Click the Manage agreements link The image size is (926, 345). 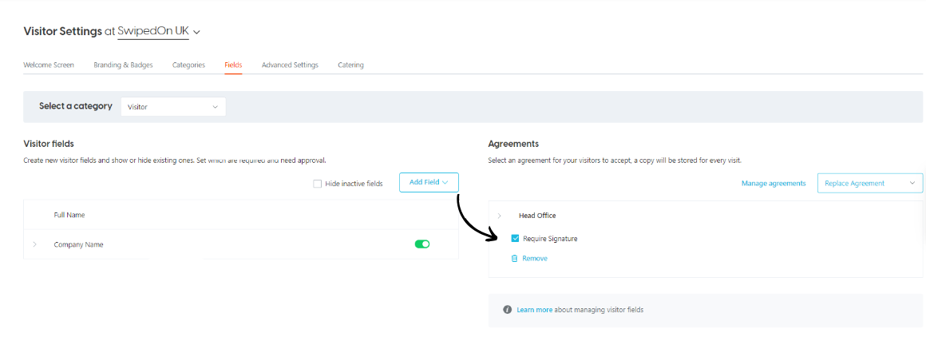pyautogui.click(x=773, y=183)
